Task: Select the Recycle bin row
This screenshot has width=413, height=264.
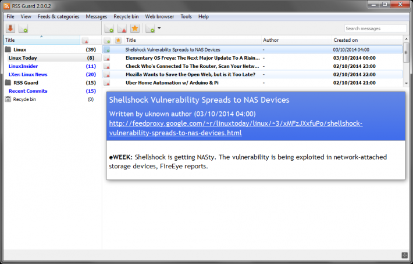Action: (53, 99)
